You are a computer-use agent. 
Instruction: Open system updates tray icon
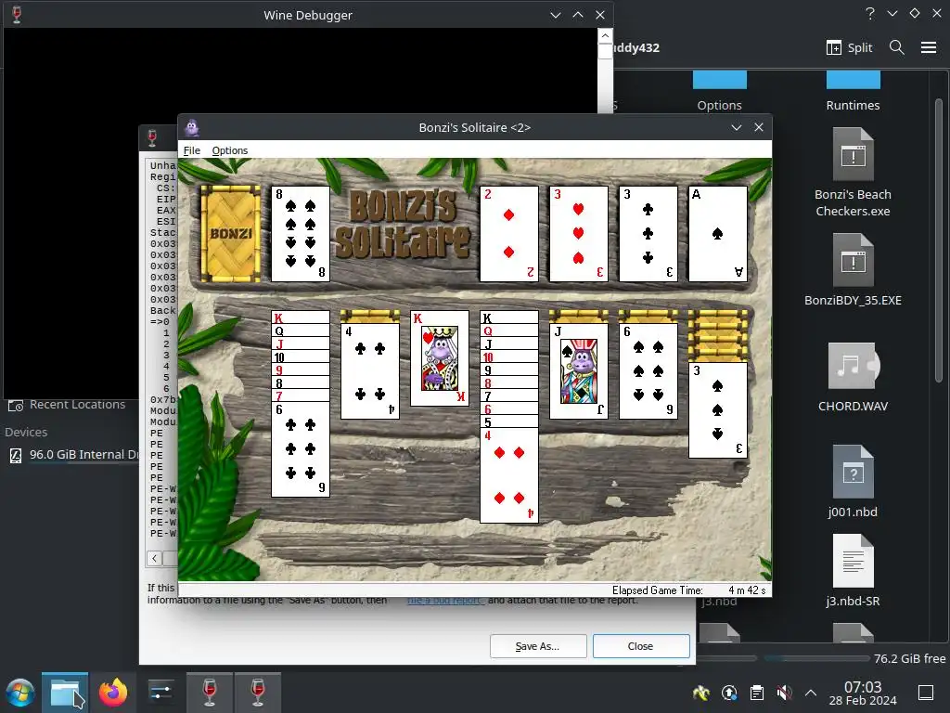[729, 693]
